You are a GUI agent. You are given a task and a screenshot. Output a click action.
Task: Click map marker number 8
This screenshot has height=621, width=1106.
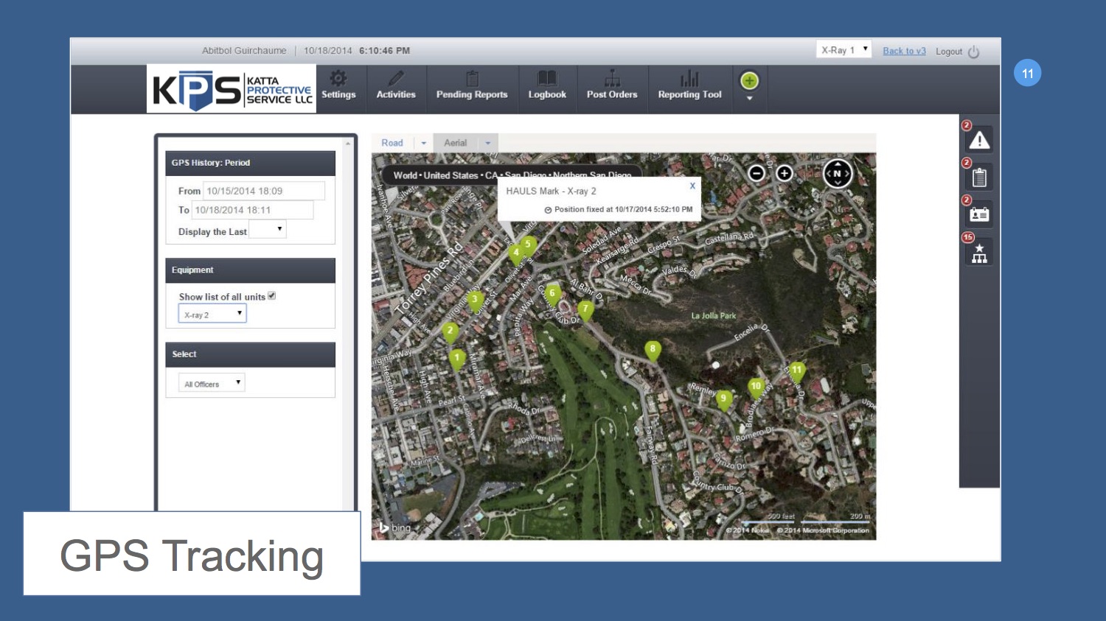[653, 351]
